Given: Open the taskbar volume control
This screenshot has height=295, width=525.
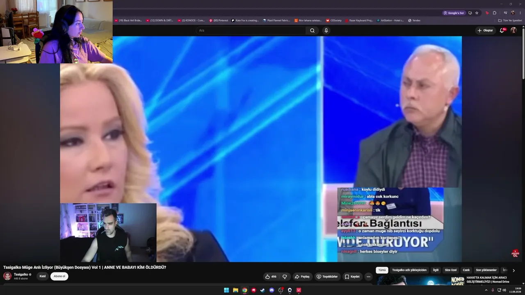Looking at the screenshot, I should 504,290.
